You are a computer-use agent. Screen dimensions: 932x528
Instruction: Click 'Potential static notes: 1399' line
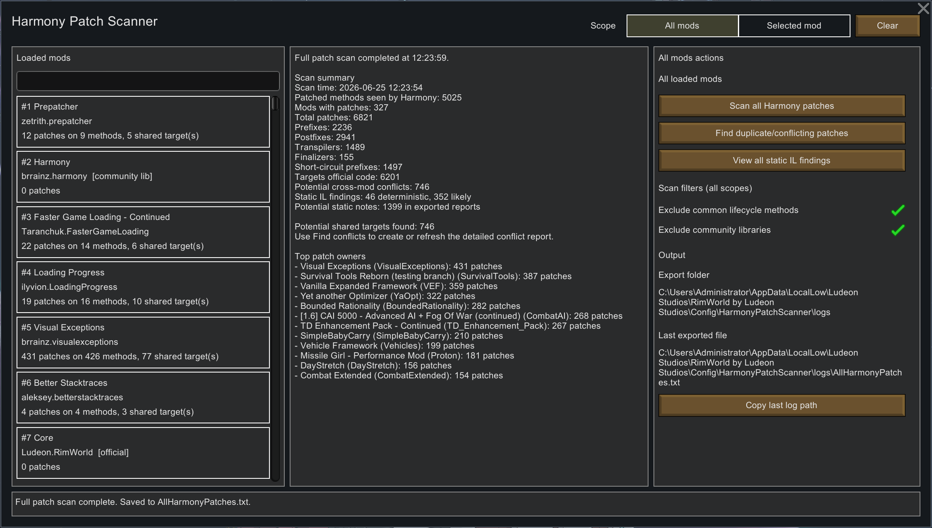pyautogui.click(x=387, y=207)
